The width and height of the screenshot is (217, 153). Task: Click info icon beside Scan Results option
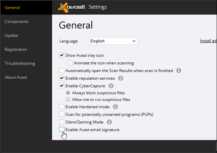pos(179,70)
